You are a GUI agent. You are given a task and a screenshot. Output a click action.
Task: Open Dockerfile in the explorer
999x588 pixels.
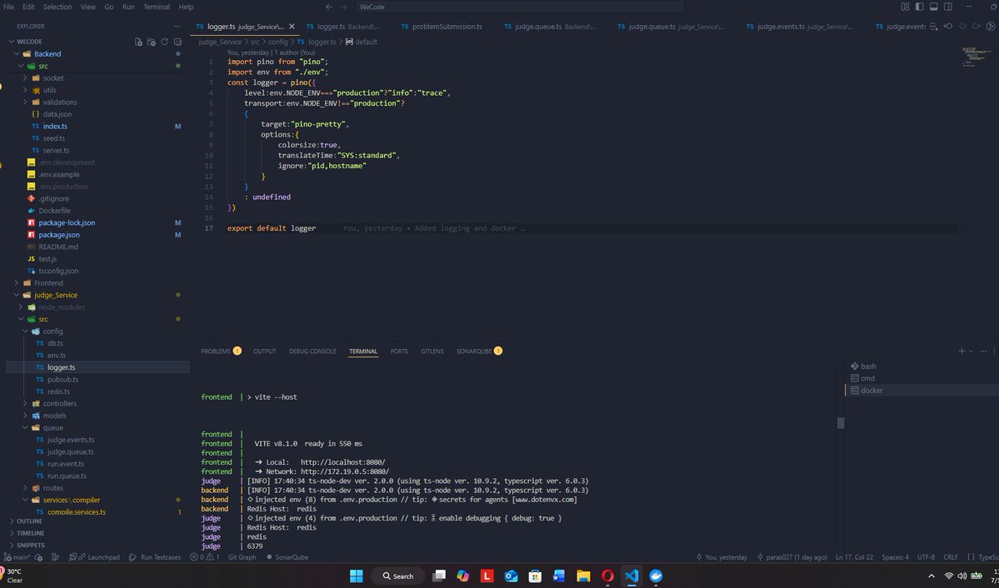pyautogui.click(x=98, y=211)
